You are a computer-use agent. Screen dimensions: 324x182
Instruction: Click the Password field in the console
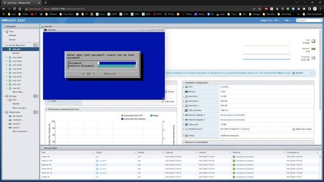pyautogui.click(x=117, y=63)
